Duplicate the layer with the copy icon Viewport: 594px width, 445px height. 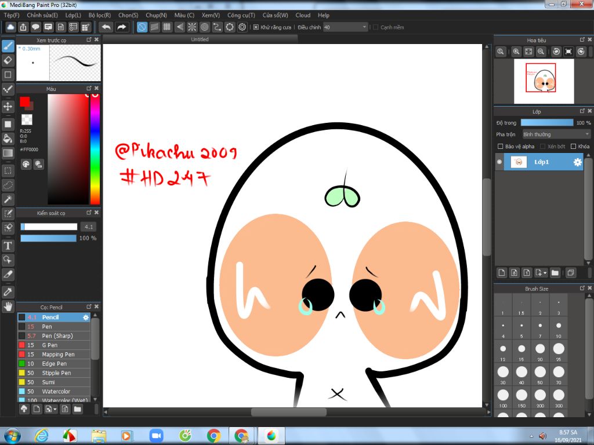[x=571, y=273]
